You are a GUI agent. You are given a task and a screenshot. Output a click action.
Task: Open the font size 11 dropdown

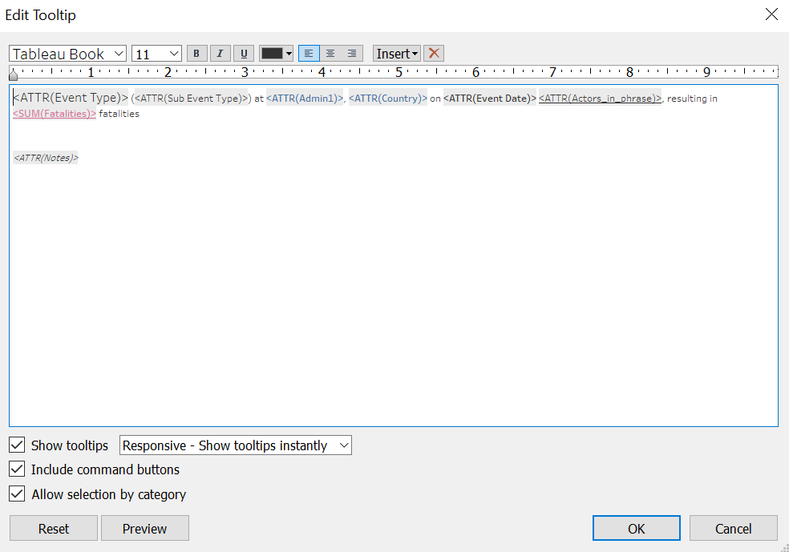(x=156, y=54)
